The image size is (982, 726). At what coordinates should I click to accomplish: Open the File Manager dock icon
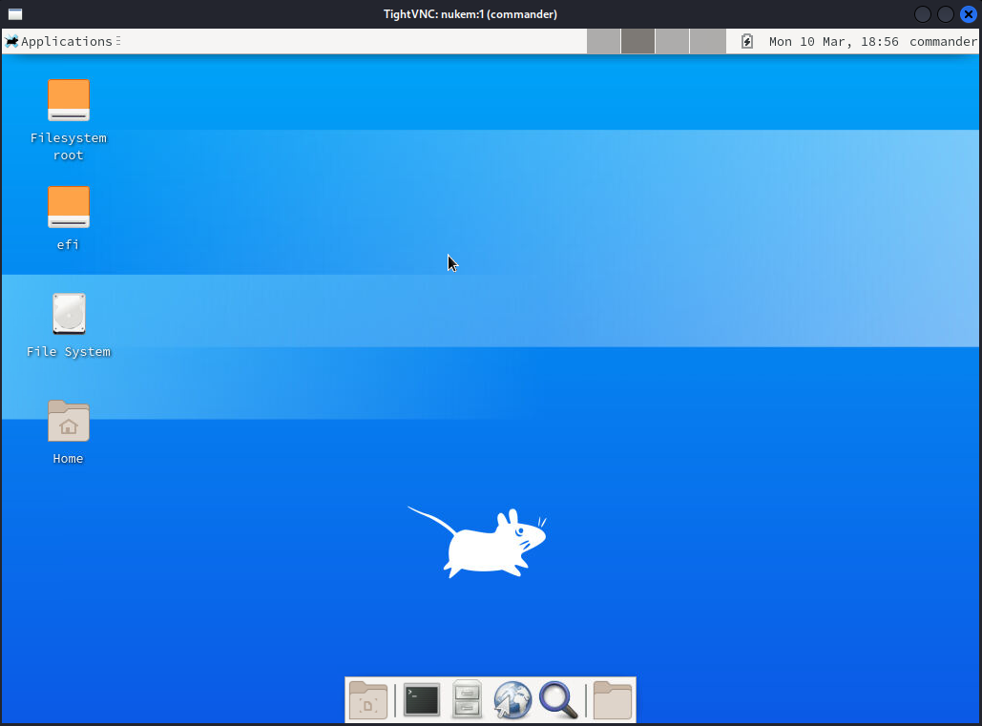coord(467,699)
